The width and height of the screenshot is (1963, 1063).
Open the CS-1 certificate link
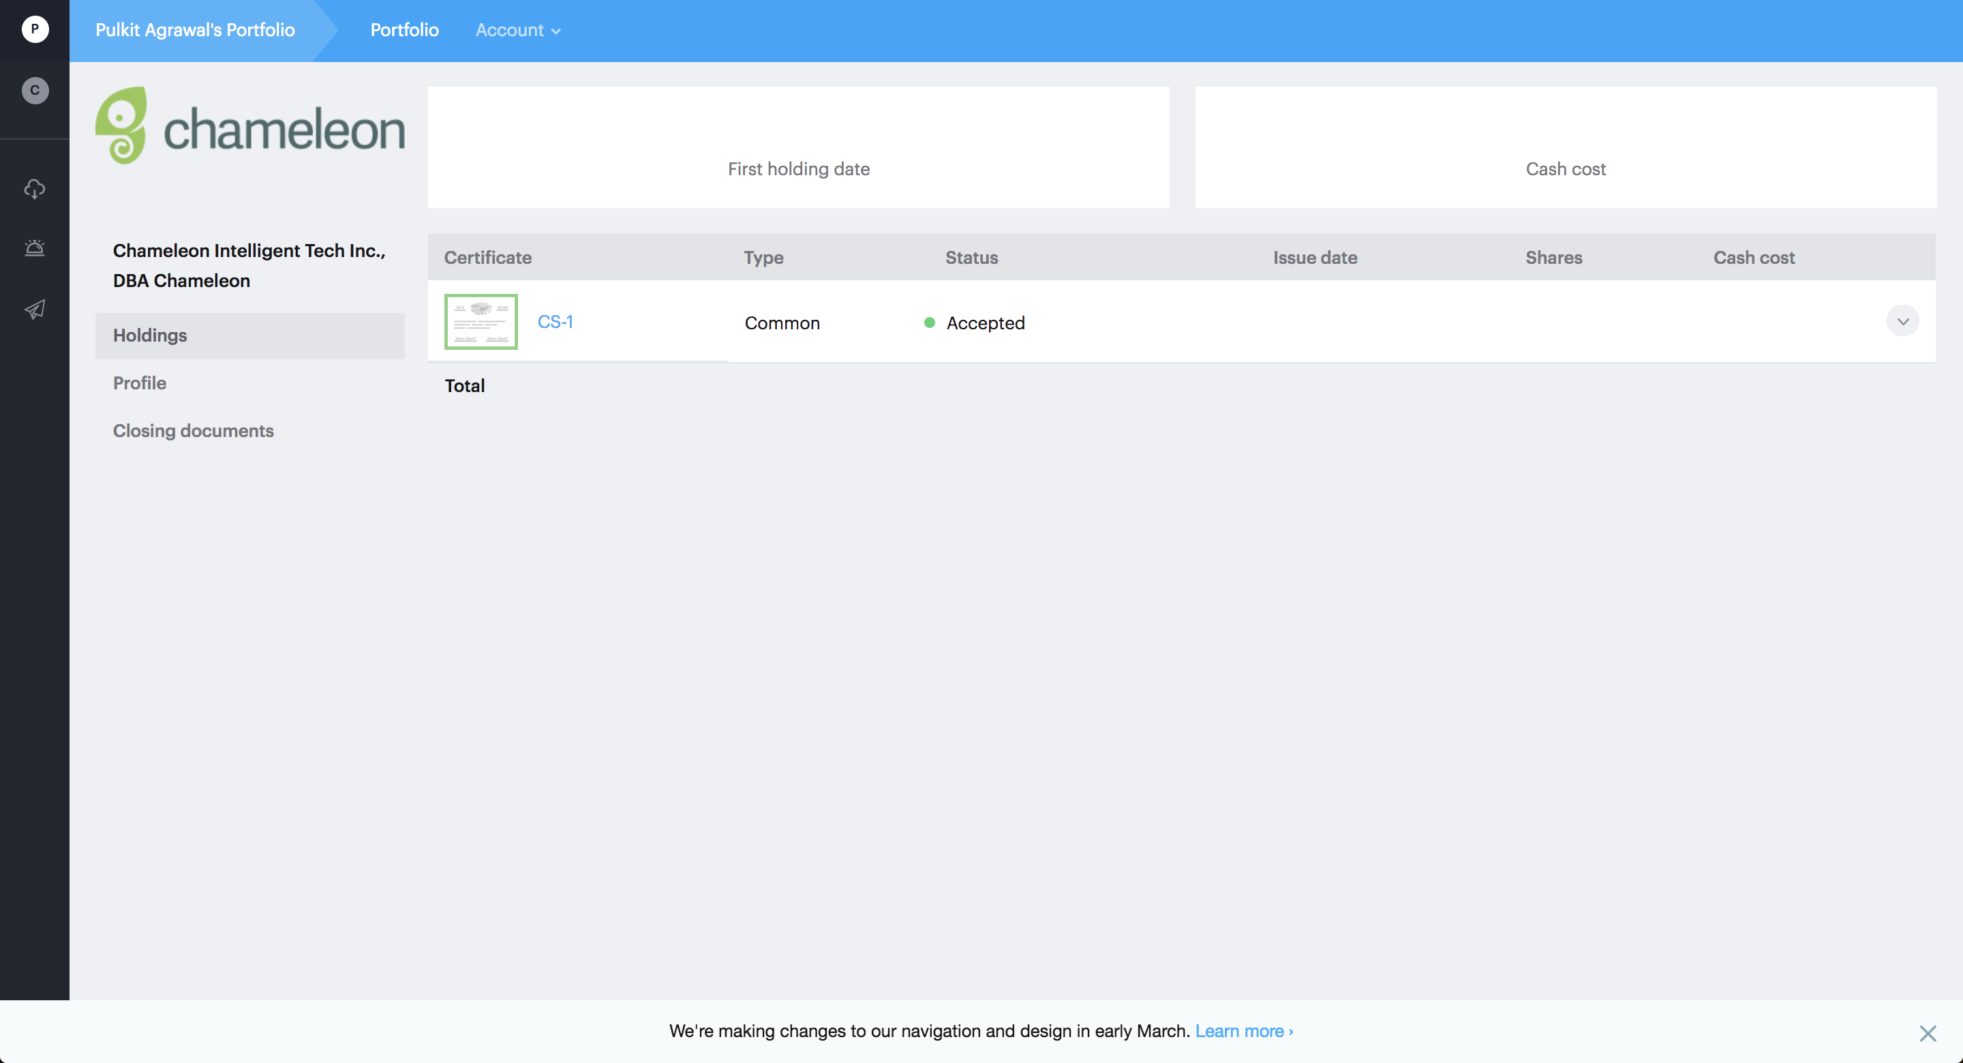pyautogui.click(x=556, y=322)
